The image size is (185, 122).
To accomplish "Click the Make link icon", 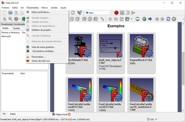I will 122,19.
